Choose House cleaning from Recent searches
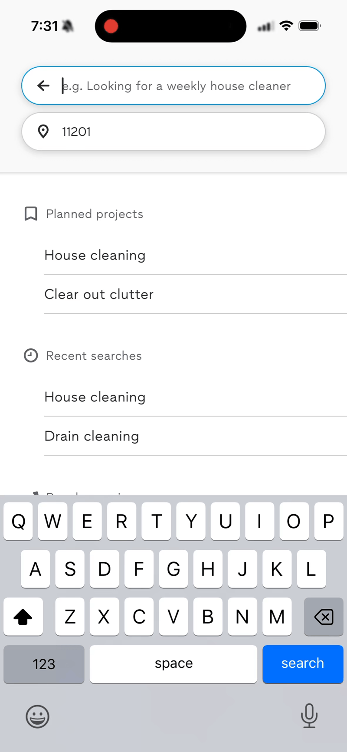Viewport: 347px width, 752px height. coord(95,397)
